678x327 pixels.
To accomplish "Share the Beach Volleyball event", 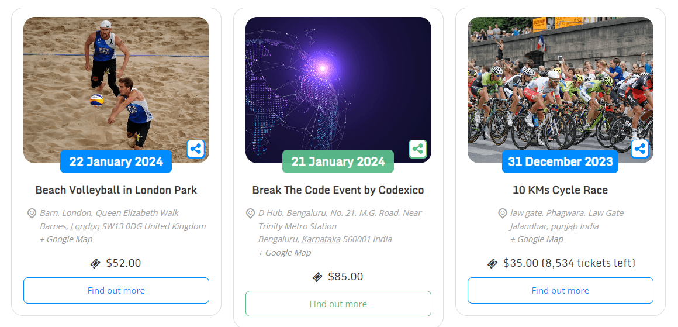I will point(196,149).
